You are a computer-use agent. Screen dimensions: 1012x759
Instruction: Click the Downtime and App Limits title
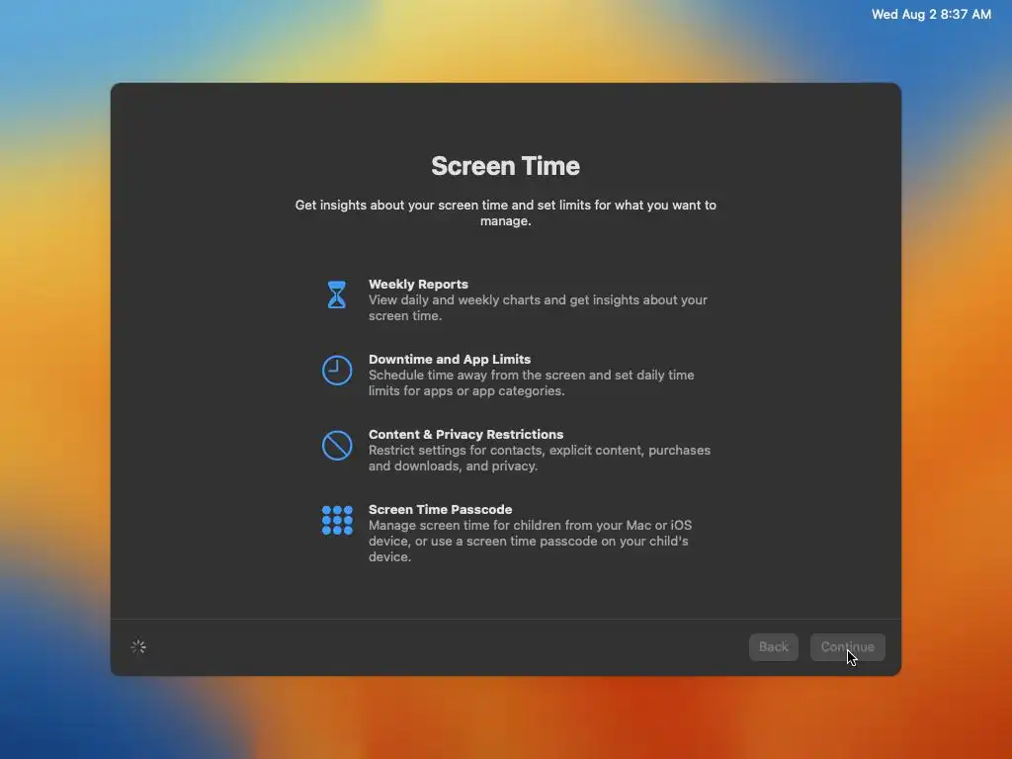(450, 359)
